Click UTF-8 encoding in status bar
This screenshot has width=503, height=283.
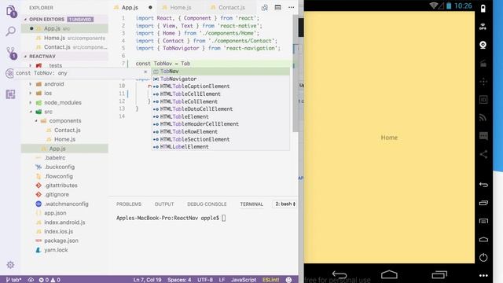click(x=205, y=280)
